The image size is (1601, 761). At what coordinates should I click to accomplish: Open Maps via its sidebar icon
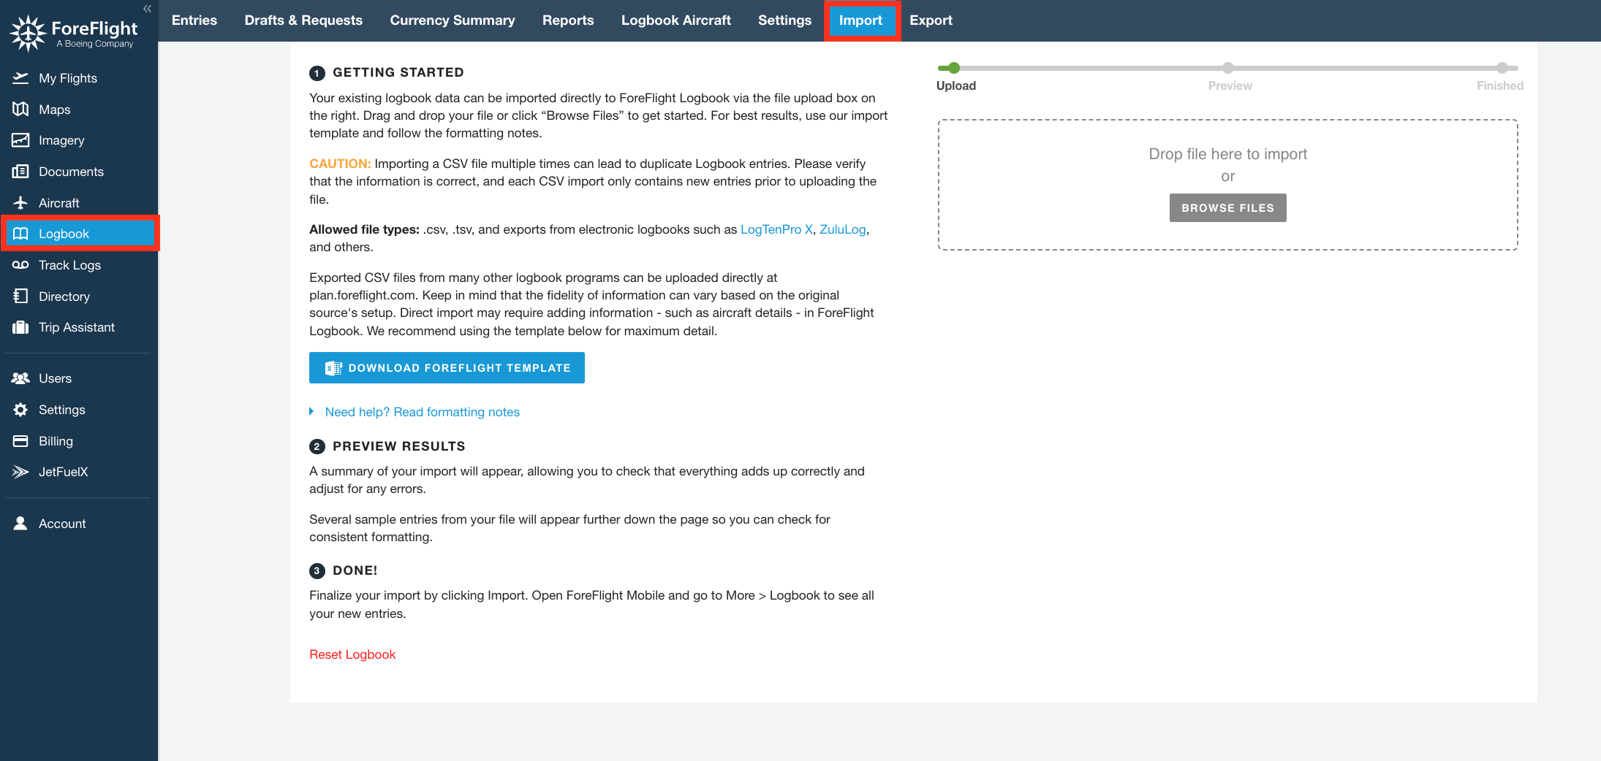(20, 110)
